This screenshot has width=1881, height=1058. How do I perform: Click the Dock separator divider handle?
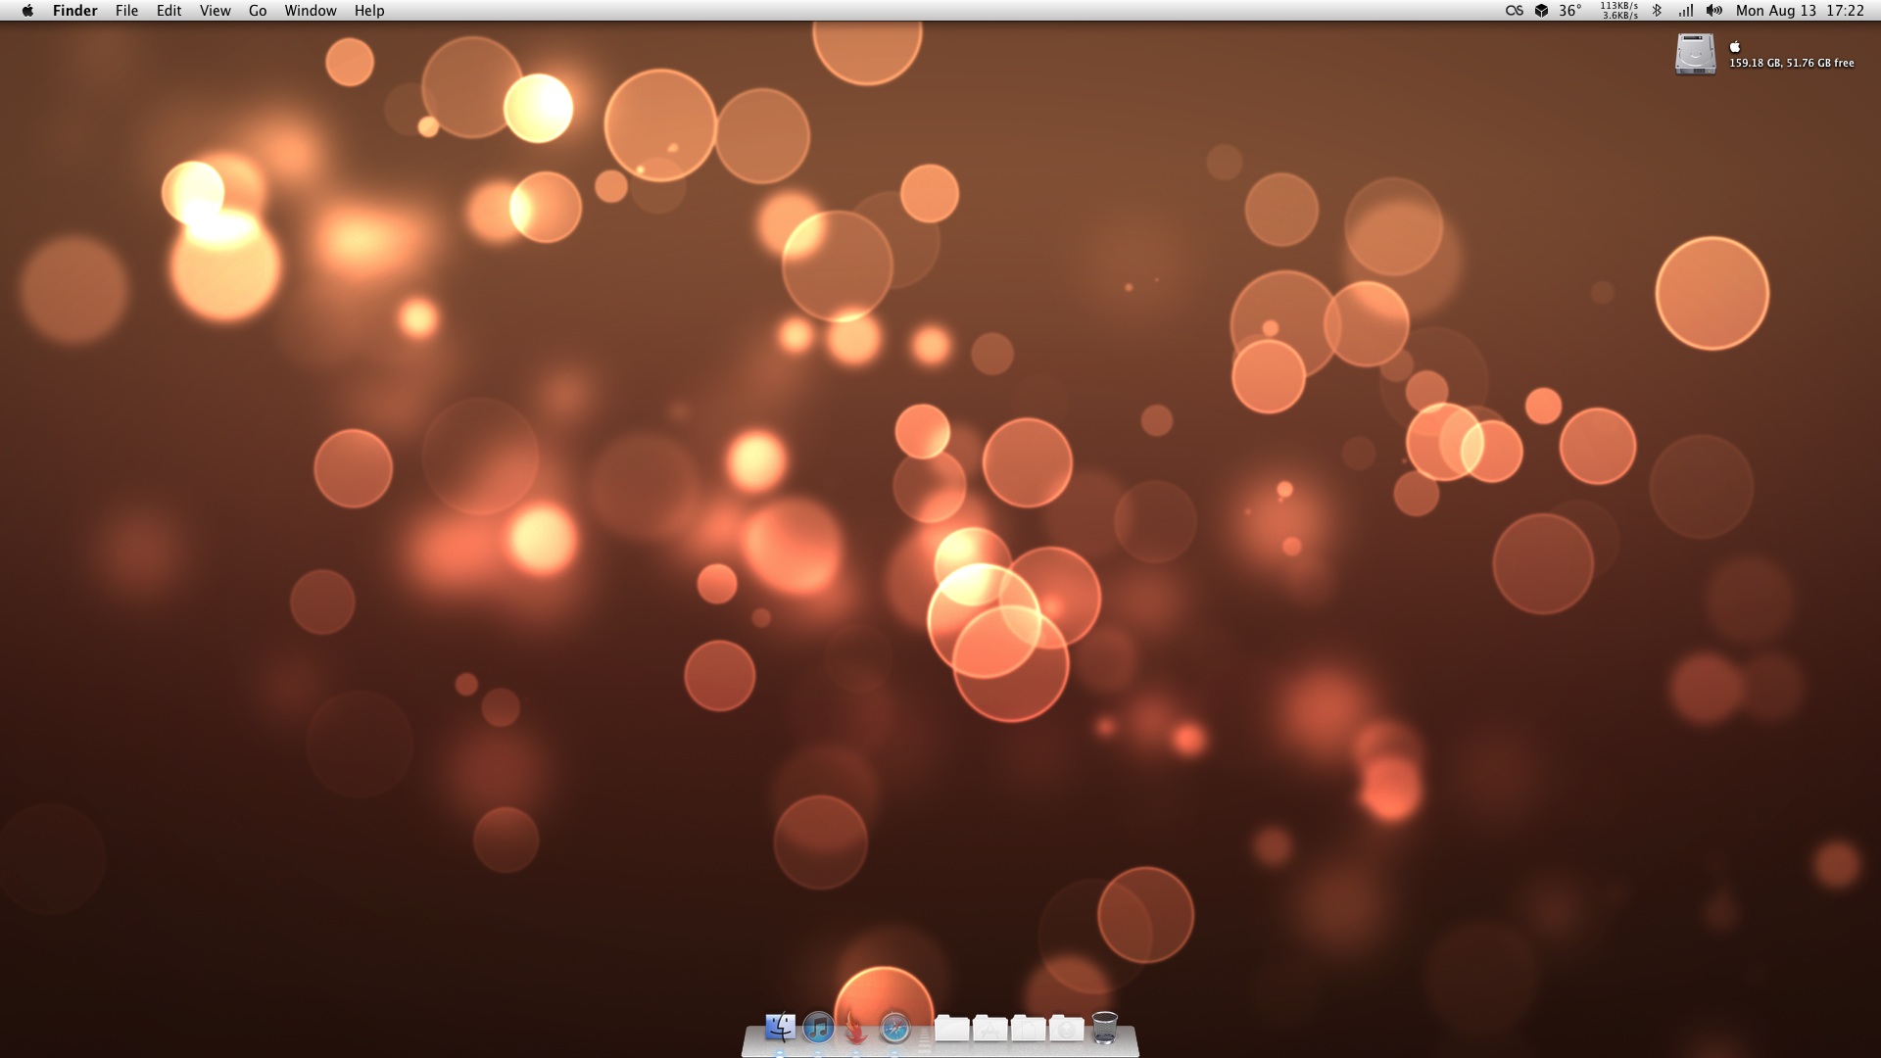(x=923, y=1040)
